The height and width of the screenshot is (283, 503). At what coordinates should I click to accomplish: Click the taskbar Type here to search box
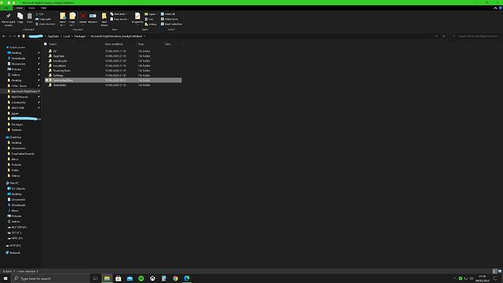tap(51, 279)
